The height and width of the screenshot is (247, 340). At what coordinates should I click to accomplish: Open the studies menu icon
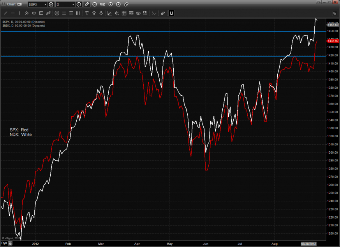(x=95, y=4)
